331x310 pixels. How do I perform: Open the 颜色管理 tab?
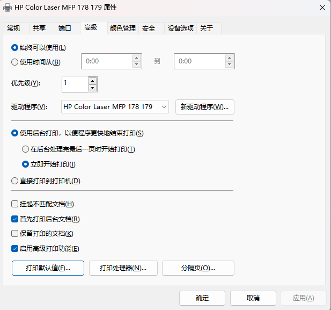click(123, 28)
